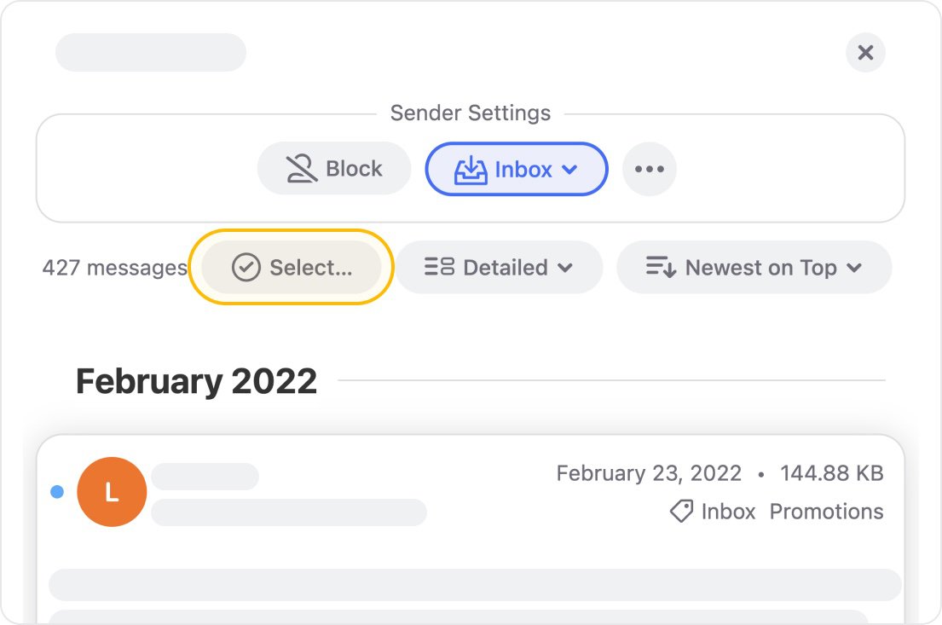This screenshot has width=942, height=625.
Task: Click the sort order icon next to Newest on Top
Action: click(x=661, y=267)
